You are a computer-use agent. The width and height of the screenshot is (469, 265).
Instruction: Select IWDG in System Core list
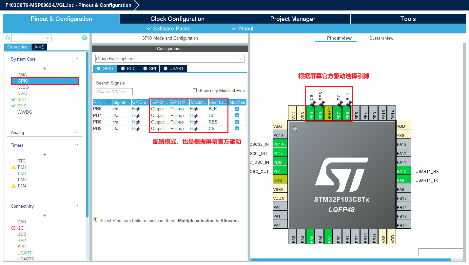tap(23, 87)
